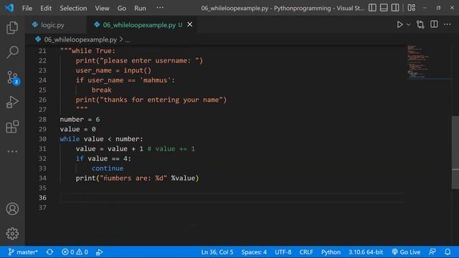Open Source Control view with 2 changes
The height and width of the screenshot is (258, 459).
click(x=13, y=77)
